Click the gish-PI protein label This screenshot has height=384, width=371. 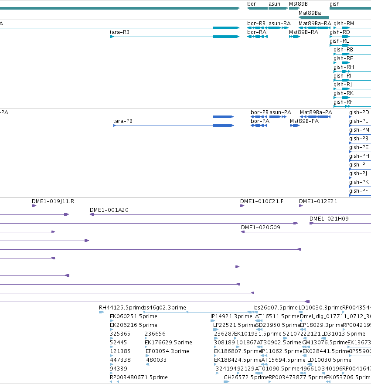[x=358, y=165]
